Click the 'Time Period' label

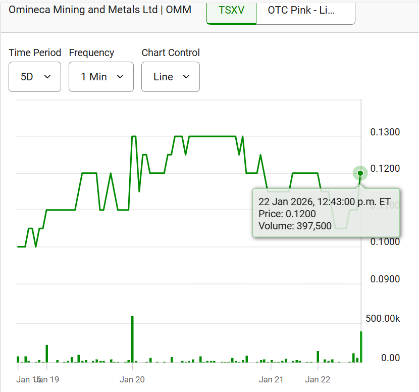click(35, 53)
